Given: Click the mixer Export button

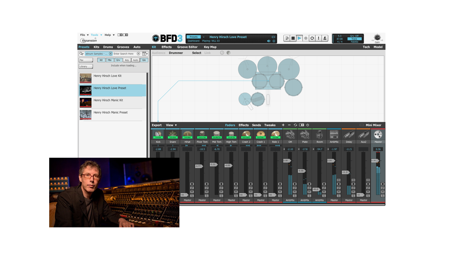Looking at the screenshot, I should (157, 125).
